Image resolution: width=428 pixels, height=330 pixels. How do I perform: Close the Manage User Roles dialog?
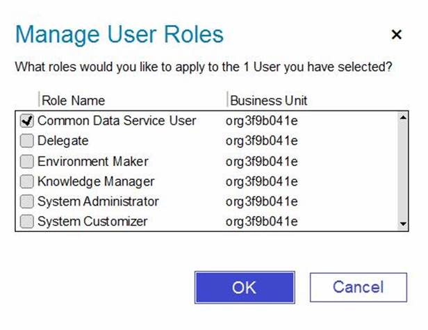point(396,35)
